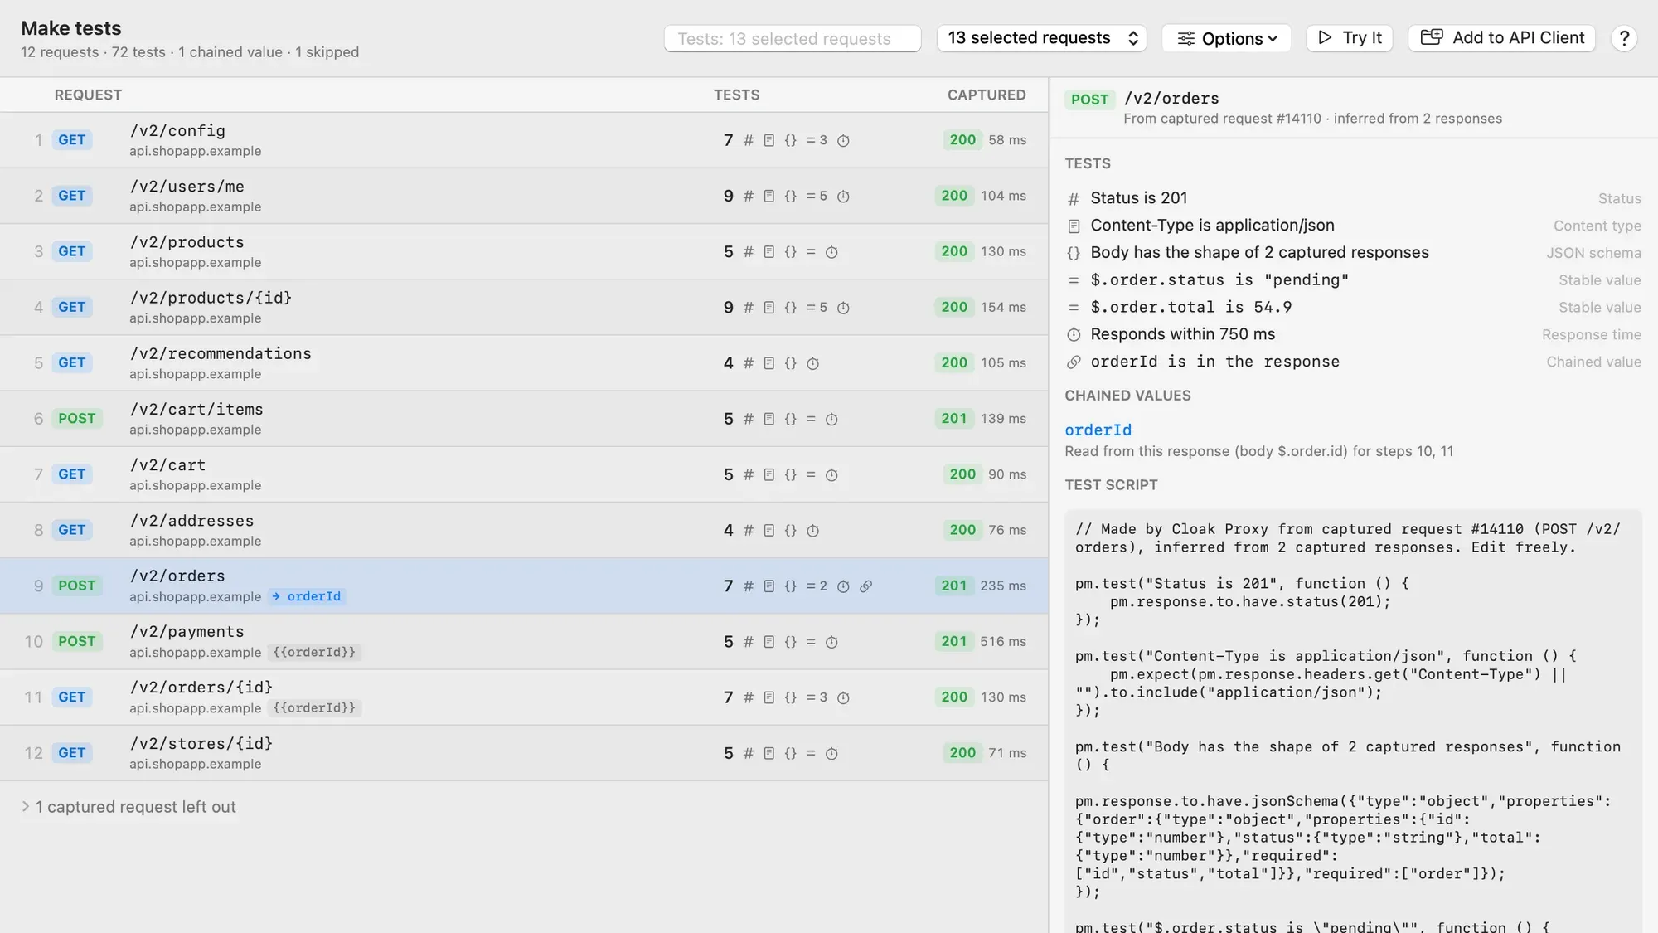Click the status hash icon in /v2/config row
The image size is (1658, 933).
[x=749, y=140]
